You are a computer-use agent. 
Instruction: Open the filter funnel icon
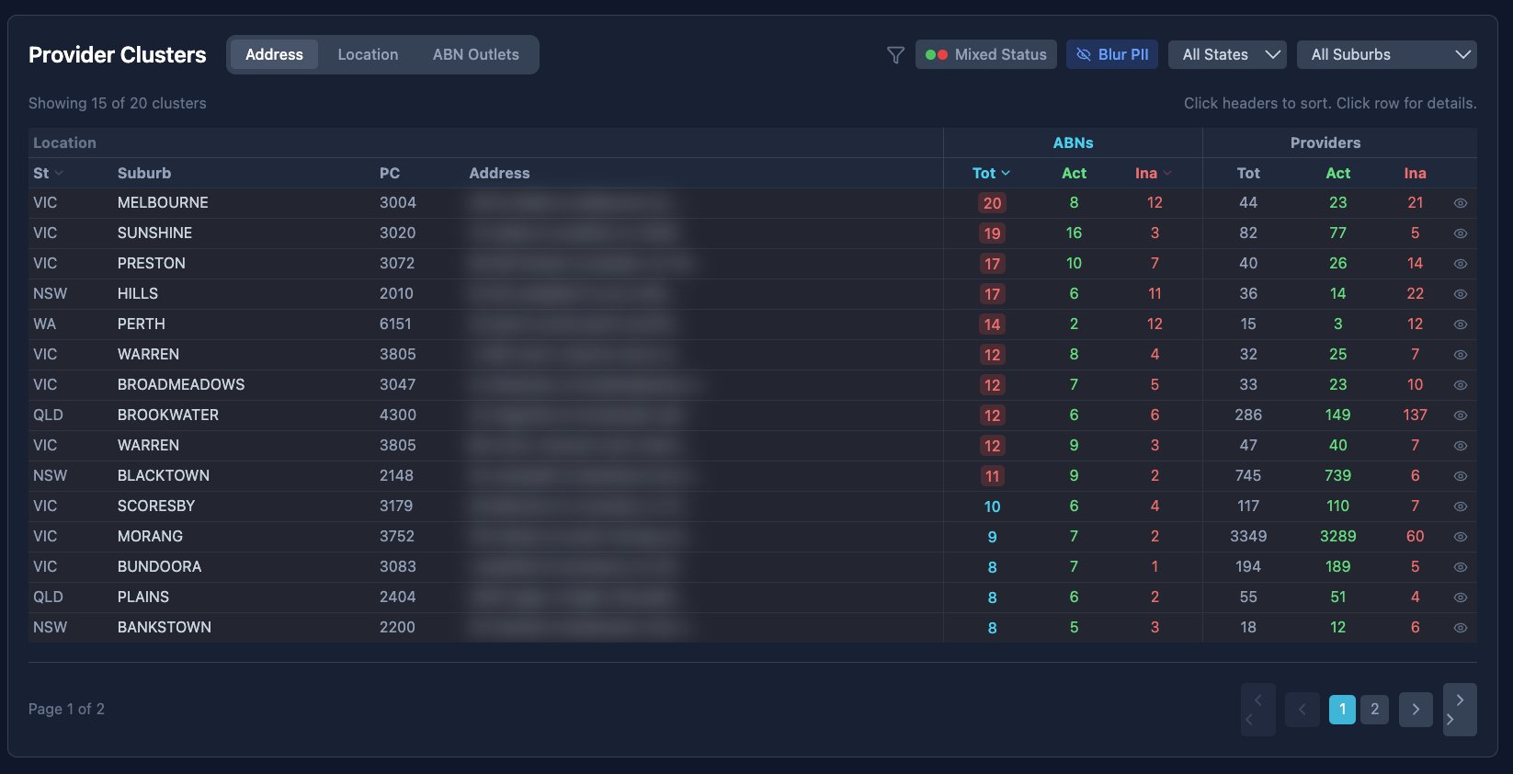pos(895,55)
